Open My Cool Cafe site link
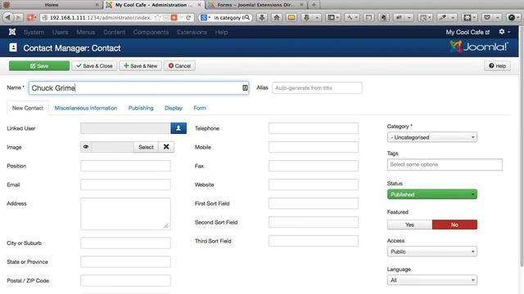Image resolution: width=524 pixels, height=294 pixels. click(468, 32)
